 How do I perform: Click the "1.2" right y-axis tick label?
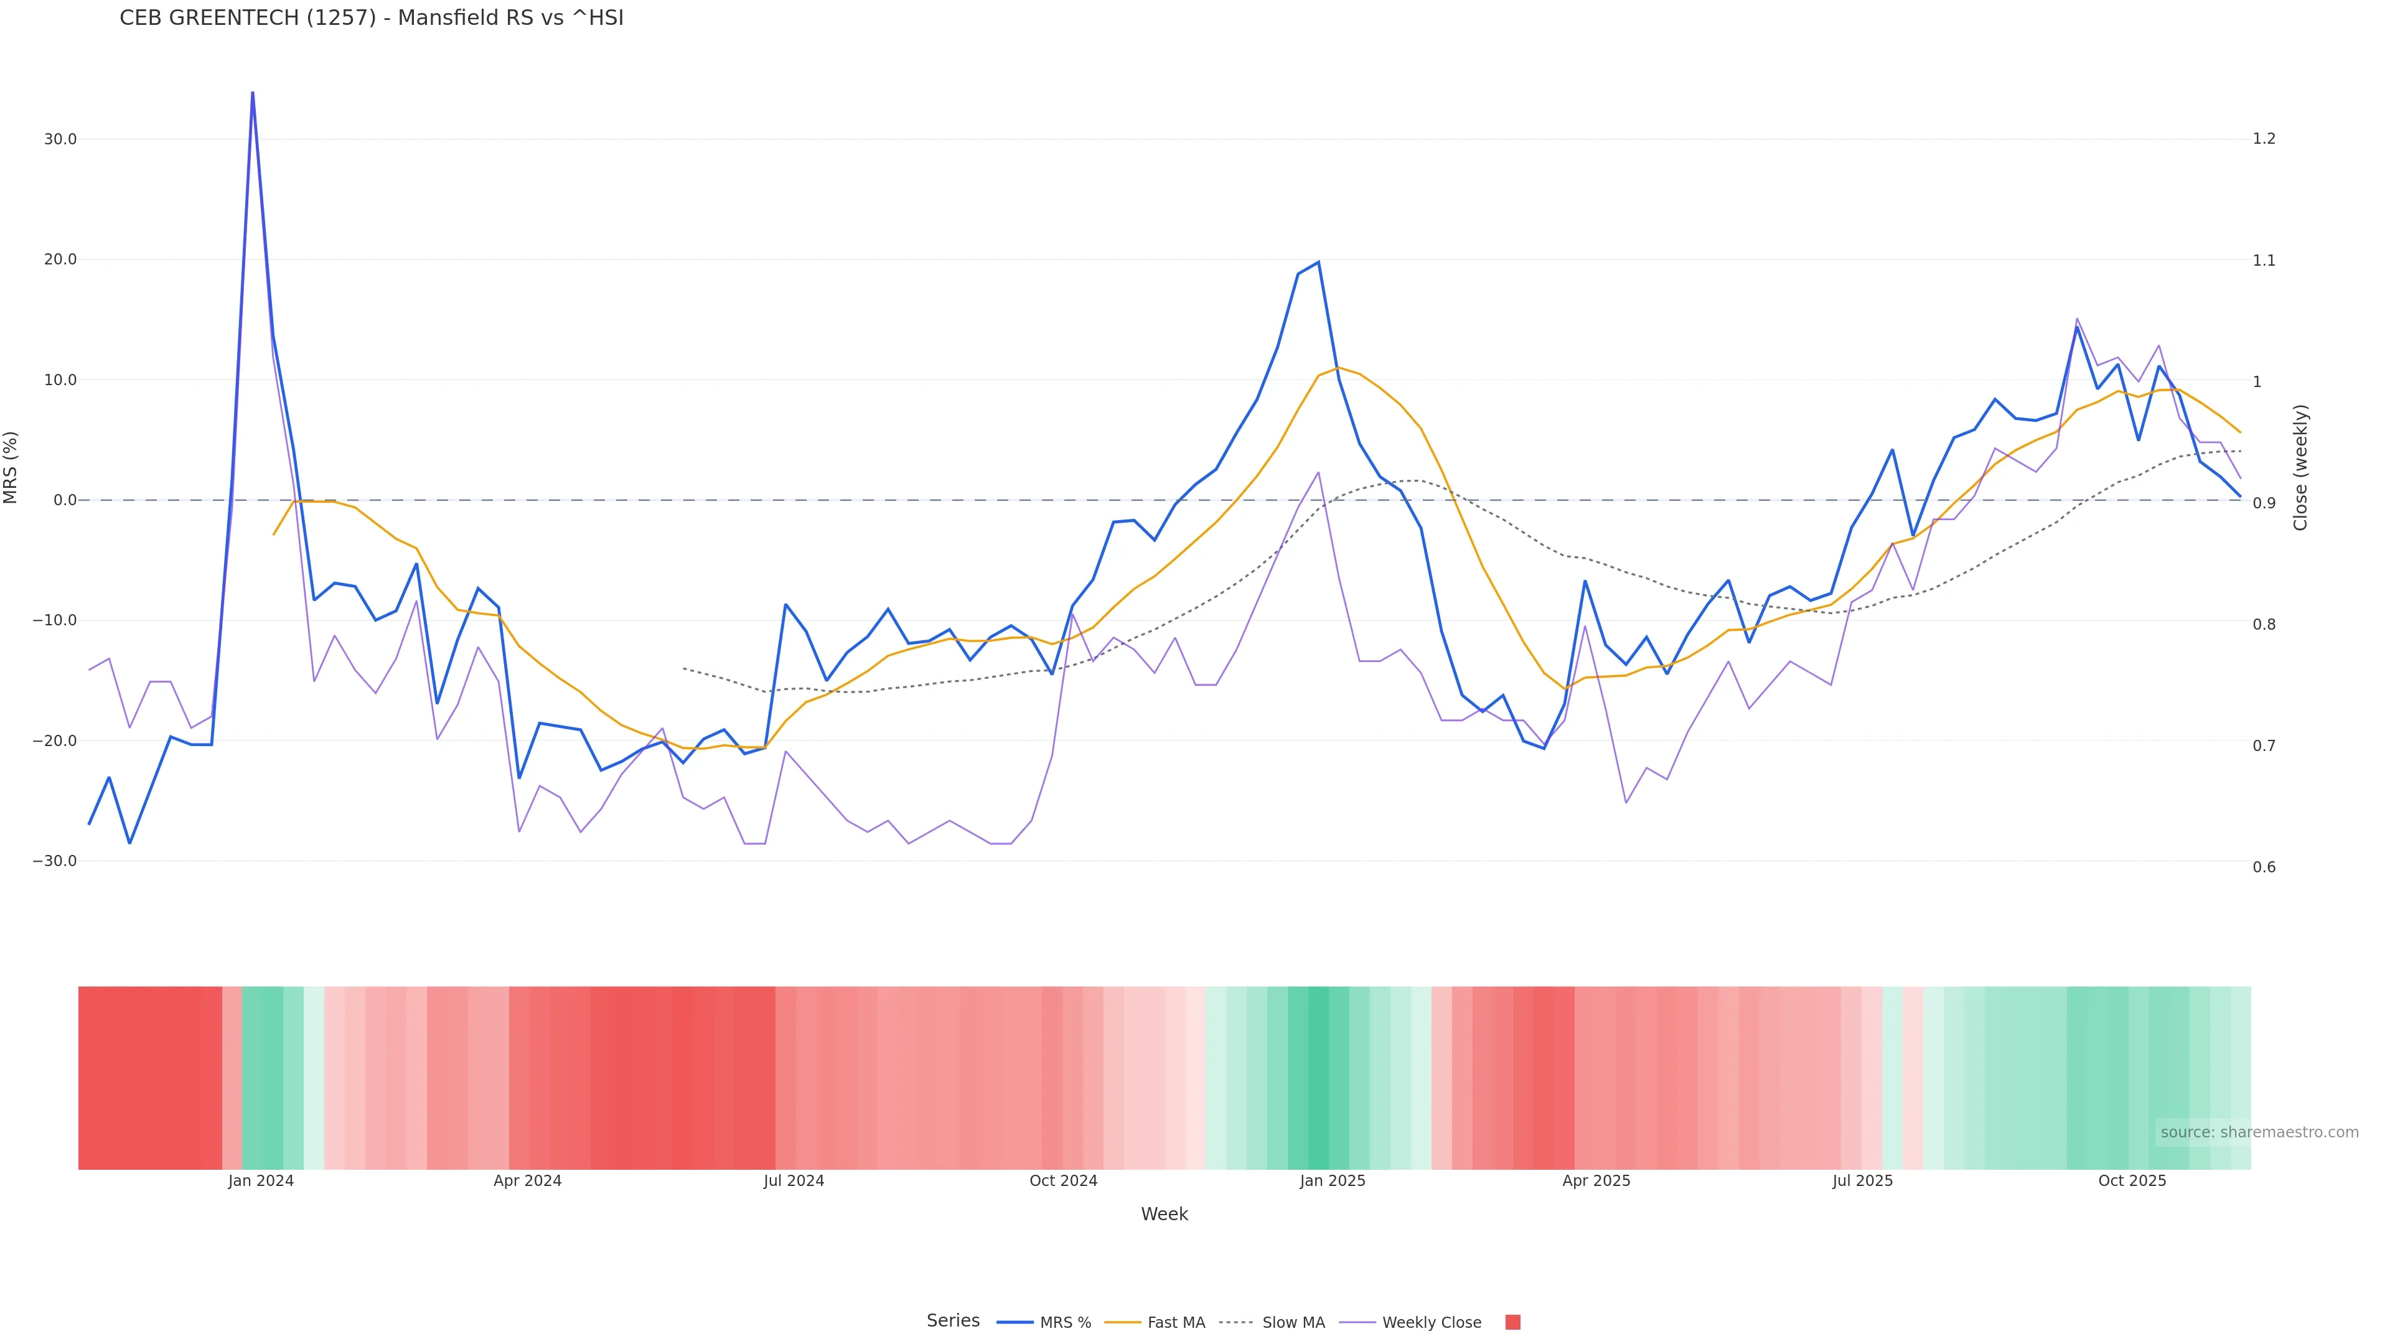[x=2264, y=139]
